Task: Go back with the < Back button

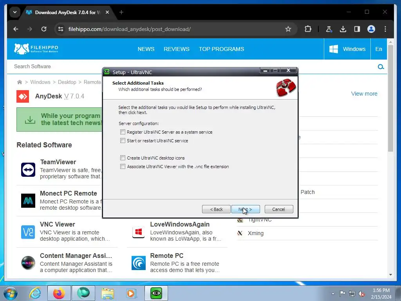Action: click(x=216, y=209)
